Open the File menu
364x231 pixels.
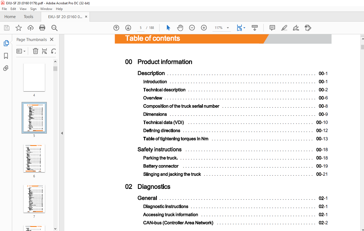4,9
